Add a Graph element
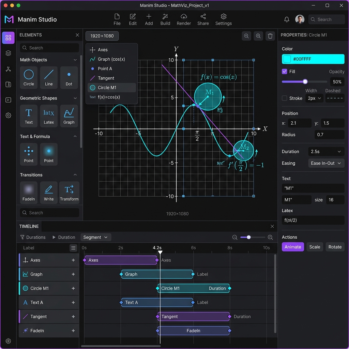The width and height of the screenshot is (349, 349). tap(69, 116)
